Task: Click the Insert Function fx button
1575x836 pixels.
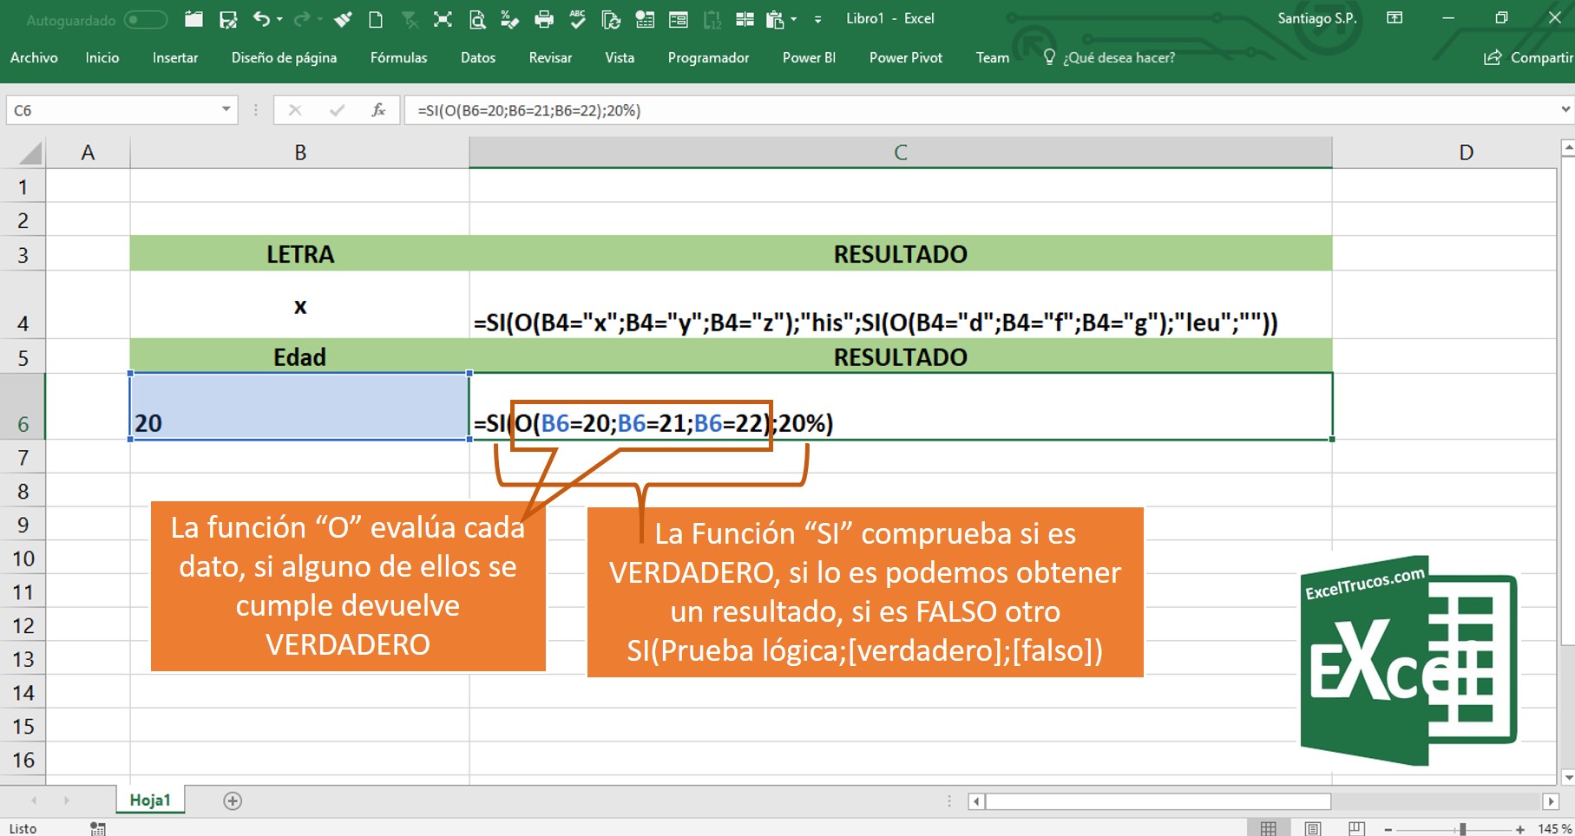Action: 377,110
